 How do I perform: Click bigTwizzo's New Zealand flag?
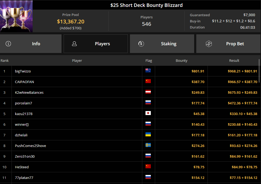[148, 71]
